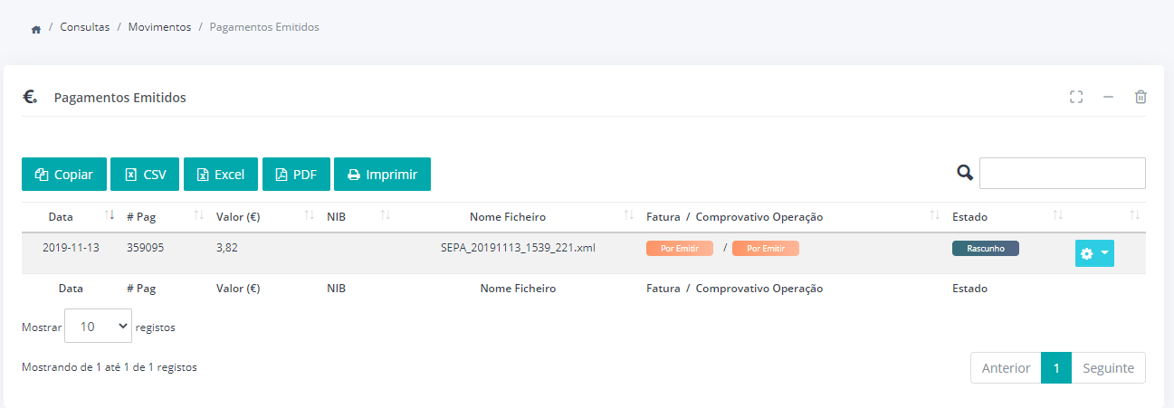Navigate to Movimentos breadcrumb
1174x408 pixels.
point(159,27)
